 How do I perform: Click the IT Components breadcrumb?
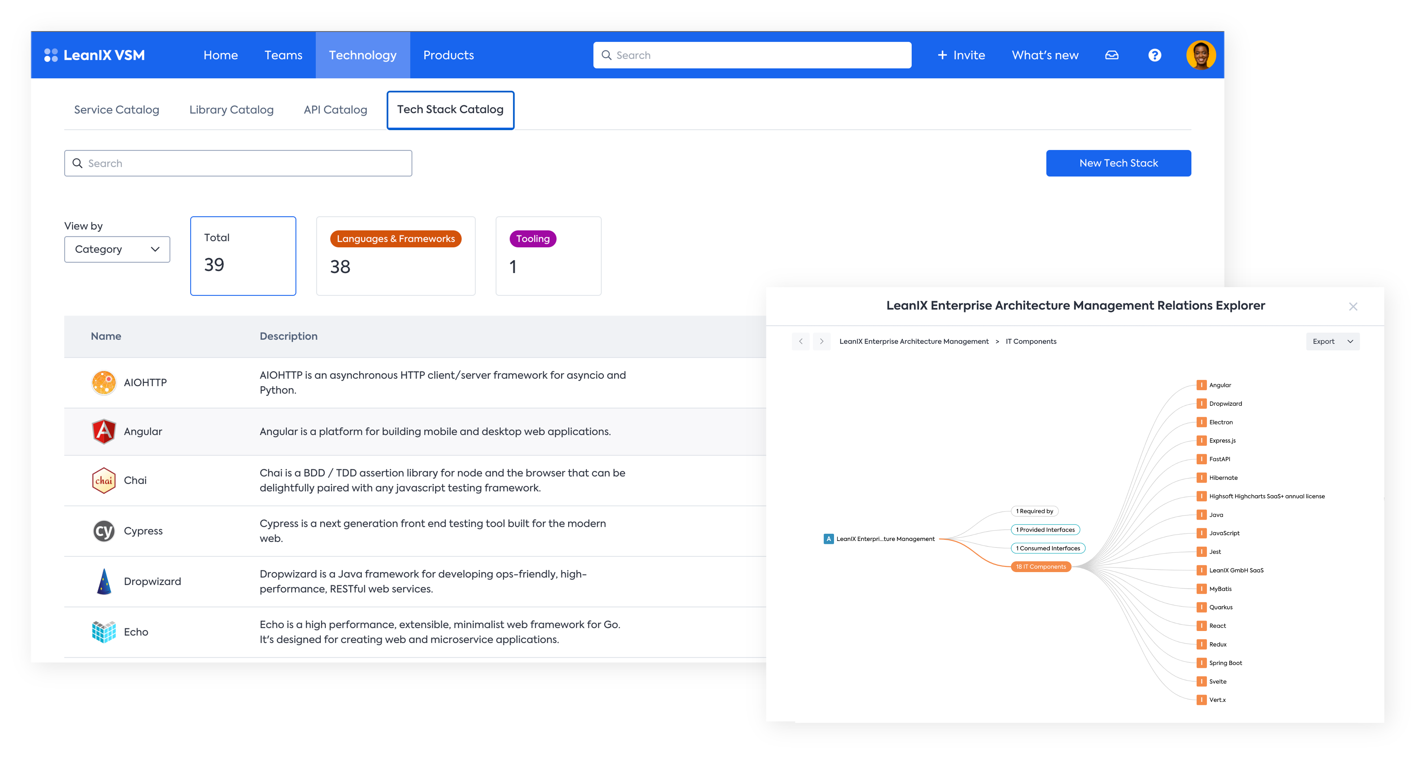(1031, 341)
